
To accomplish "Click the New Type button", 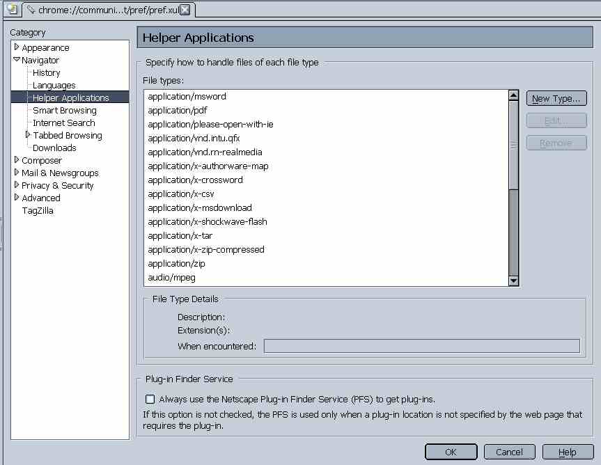I will (556, 99).
